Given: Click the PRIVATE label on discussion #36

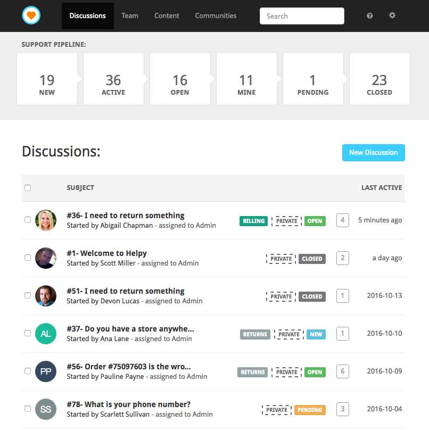Looking at the screenshot, I should pos(287,221).
